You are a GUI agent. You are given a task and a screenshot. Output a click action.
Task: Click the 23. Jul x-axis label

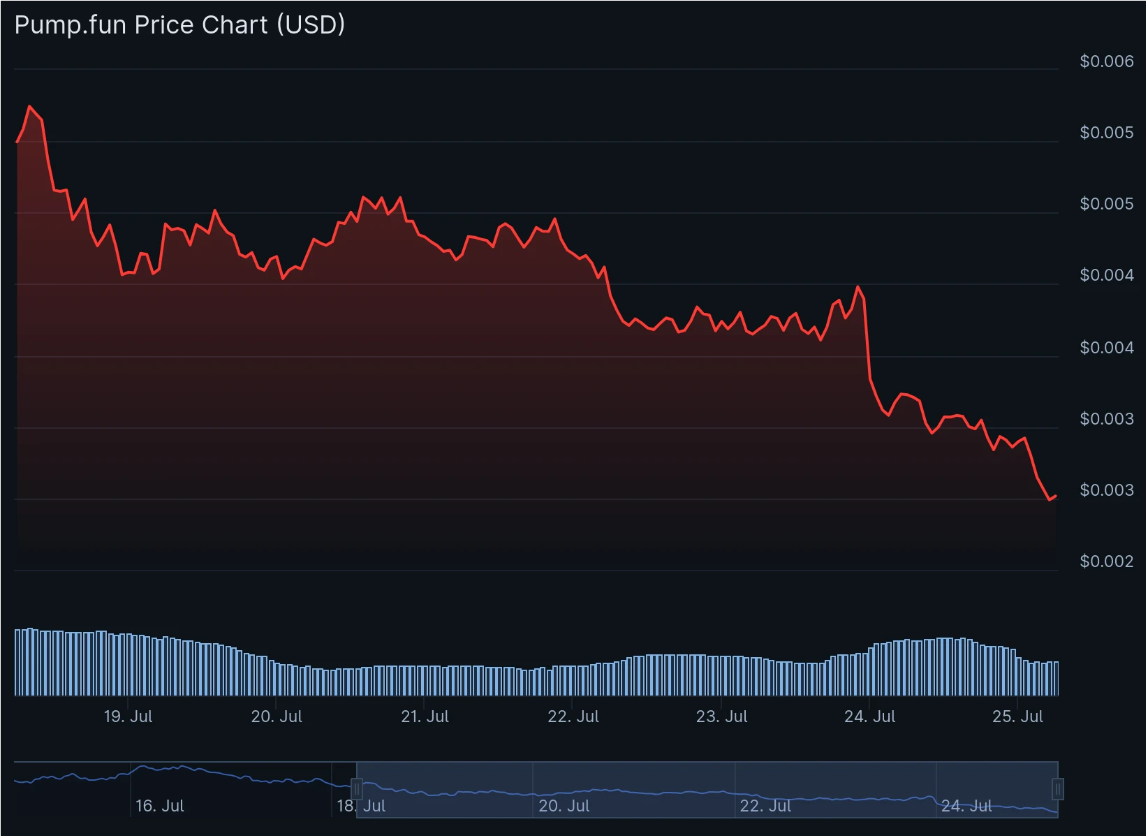click(721, 717)
